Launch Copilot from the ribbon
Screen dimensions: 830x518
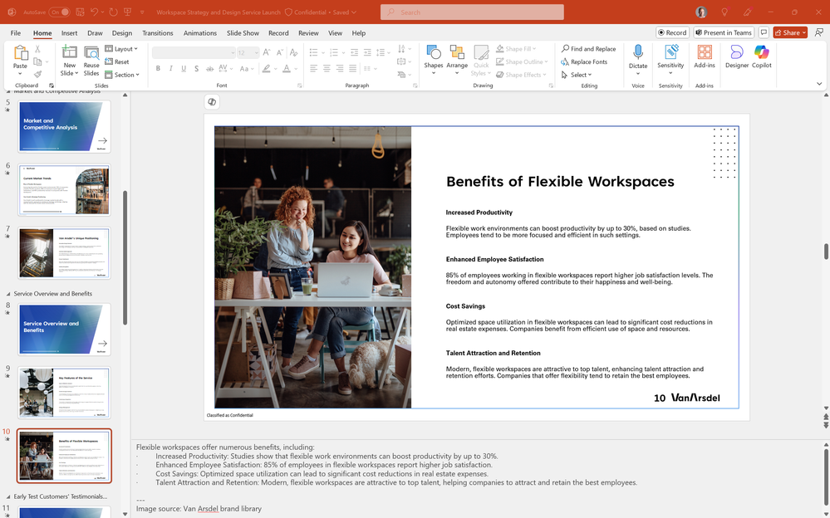coord(761,56)
